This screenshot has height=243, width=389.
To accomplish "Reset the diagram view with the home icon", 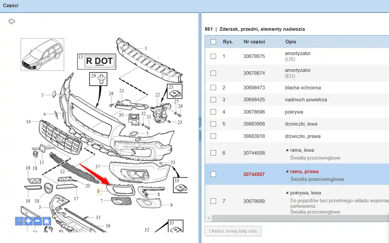I will click(47, 221).
